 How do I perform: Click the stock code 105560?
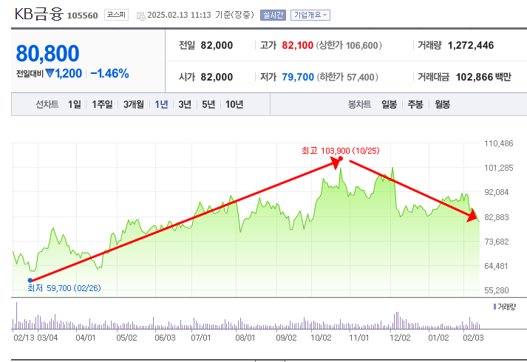(x=82, y=16)
